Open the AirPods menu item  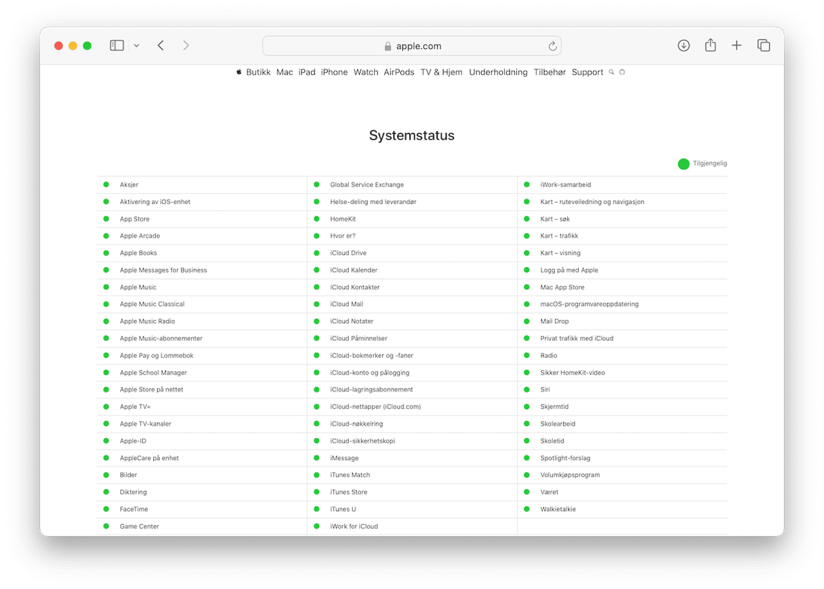(x=399, y=72)
